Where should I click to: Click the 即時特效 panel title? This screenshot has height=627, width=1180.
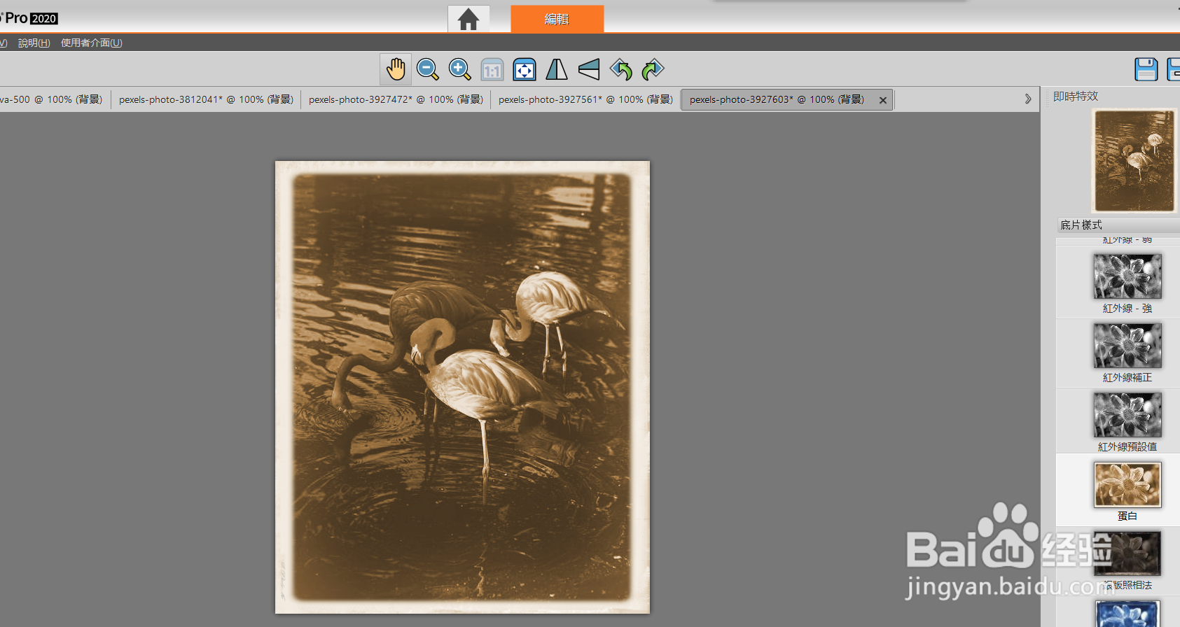coord(1076,96)
